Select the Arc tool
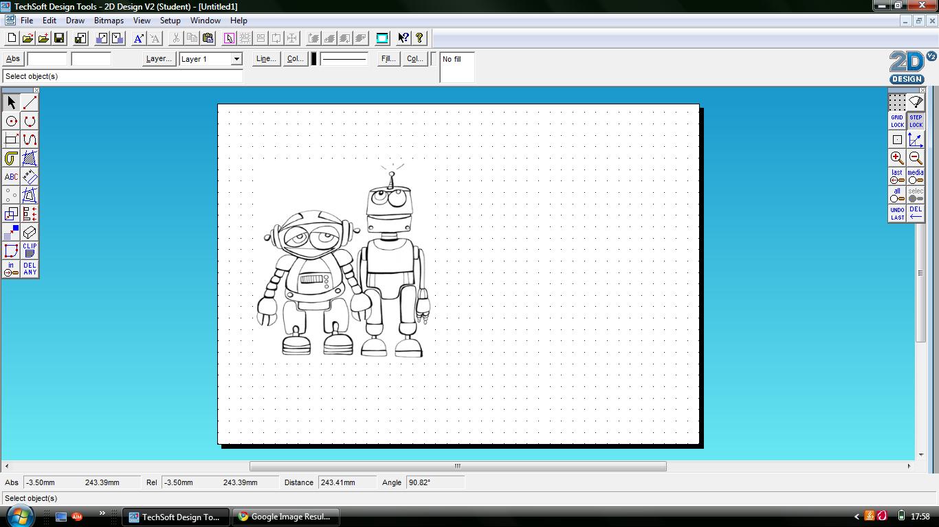 click(x=29, y=121)
